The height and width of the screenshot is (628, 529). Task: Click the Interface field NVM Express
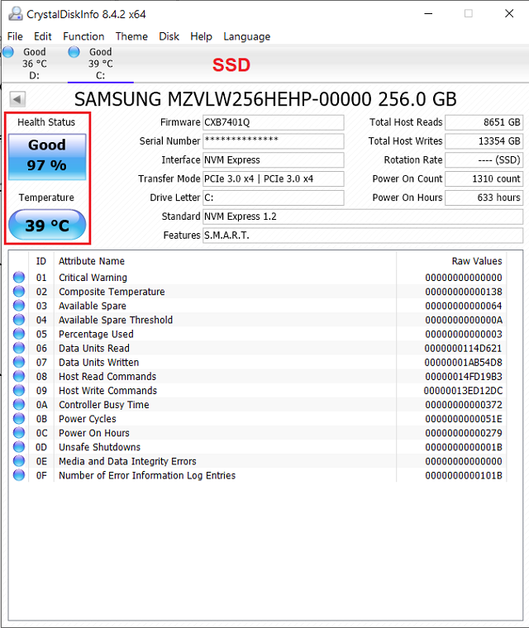tap(274, 159)
